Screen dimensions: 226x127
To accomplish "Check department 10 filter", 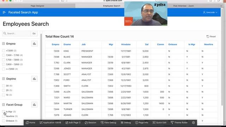I will [x=4, y=95].
